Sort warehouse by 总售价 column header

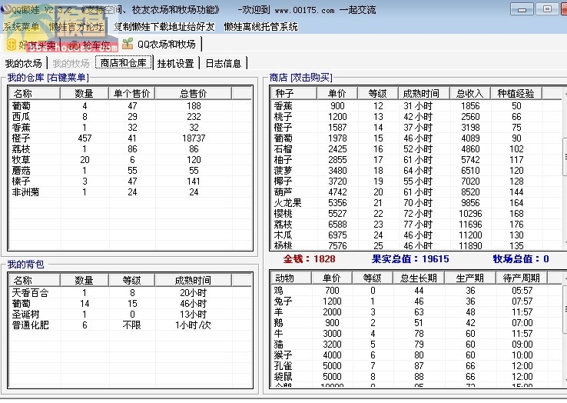tap(193, 94)
